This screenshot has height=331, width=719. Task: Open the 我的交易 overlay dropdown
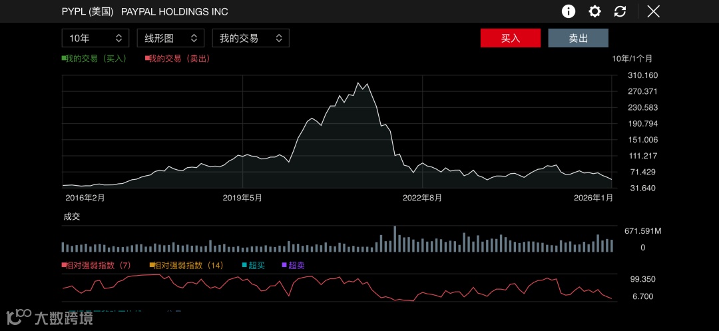(251, 38)
